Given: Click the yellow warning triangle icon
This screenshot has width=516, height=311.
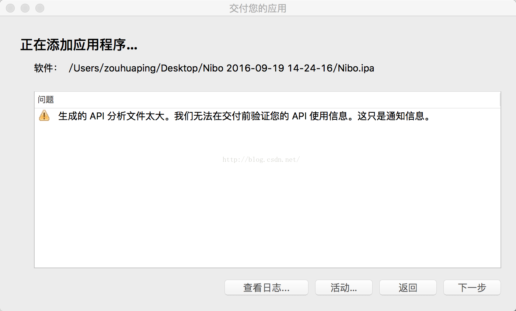Looking at the screenshot, I should pyautogui.click(x=44, y=116).
